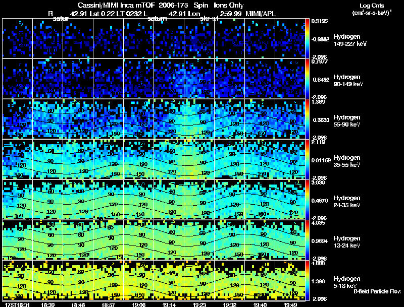Image resolution: width=404 pixels, height=307 pixels.
Task: Click the color bar beside 90-149 keV panel
Action: click(307, 79)
